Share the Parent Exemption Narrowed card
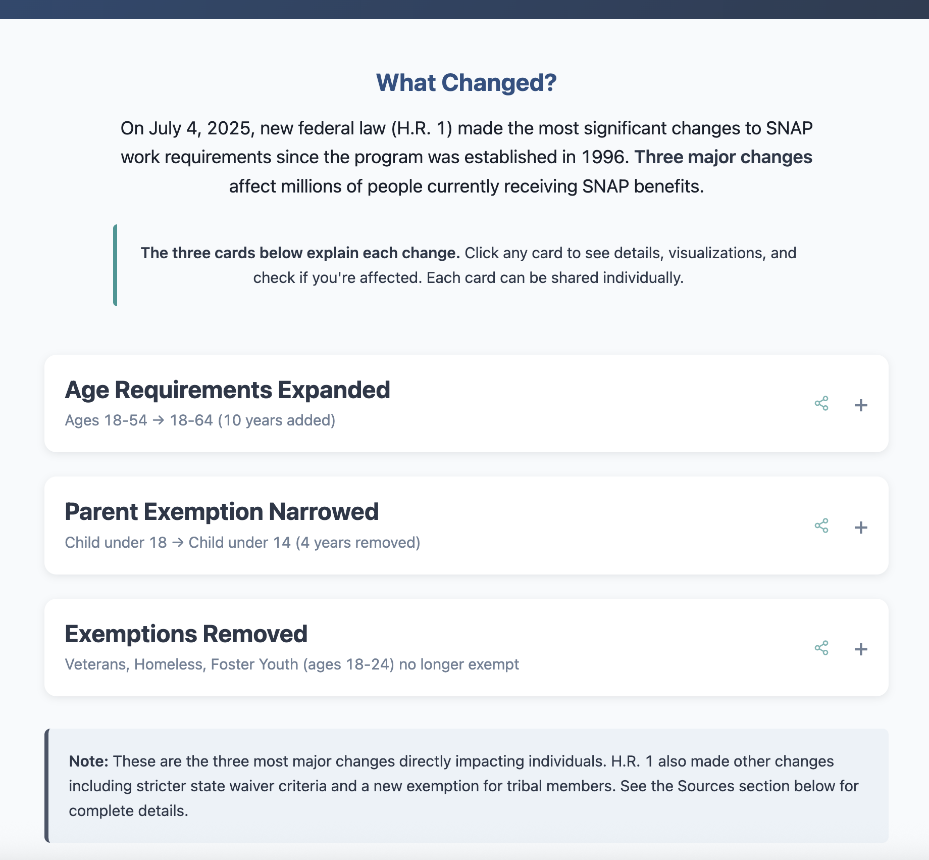The height and width of the screenshot is (860, 929). [821, 525]
